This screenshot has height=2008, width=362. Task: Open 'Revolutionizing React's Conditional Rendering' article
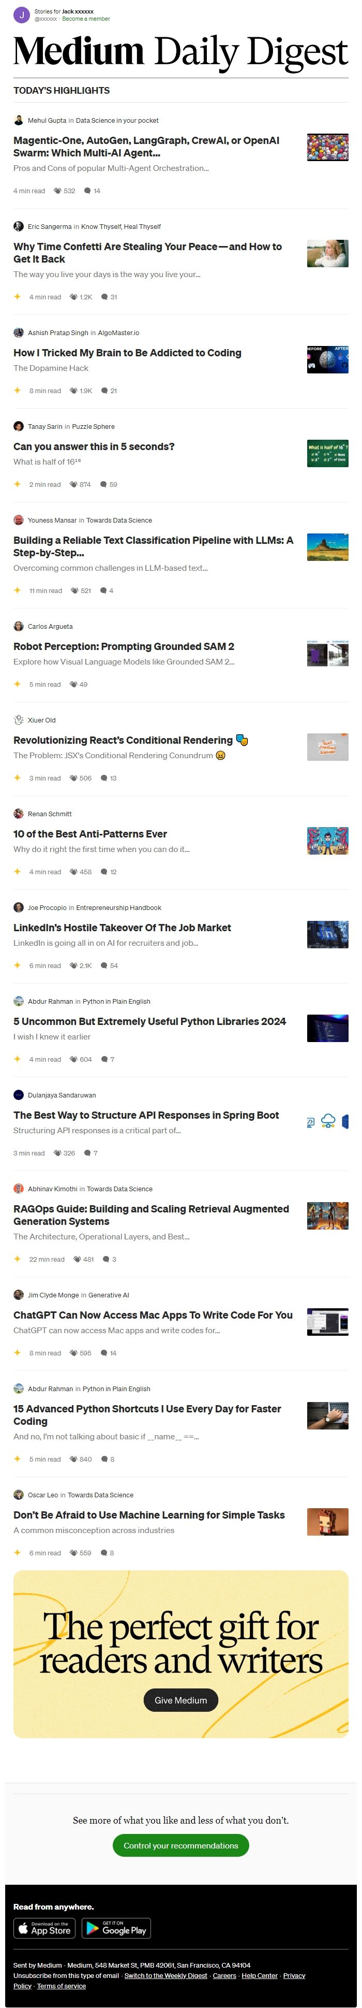pos(131,740)
